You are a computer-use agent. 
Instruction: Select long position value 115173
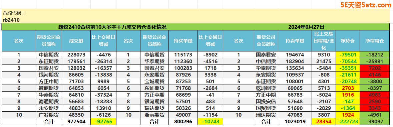183,55
